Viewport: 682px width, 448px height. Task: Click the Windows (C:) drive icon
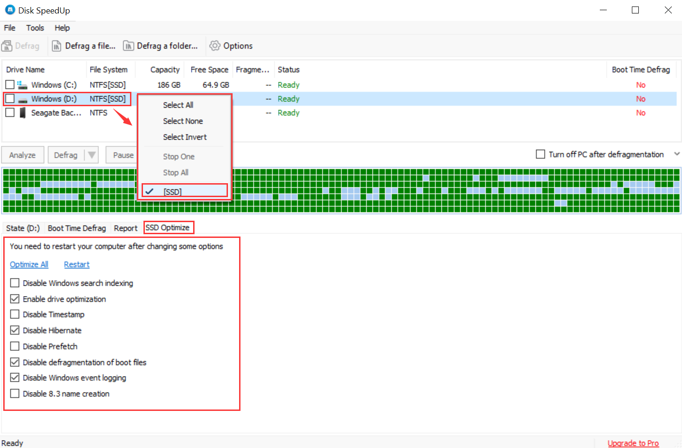pos(22,84)
